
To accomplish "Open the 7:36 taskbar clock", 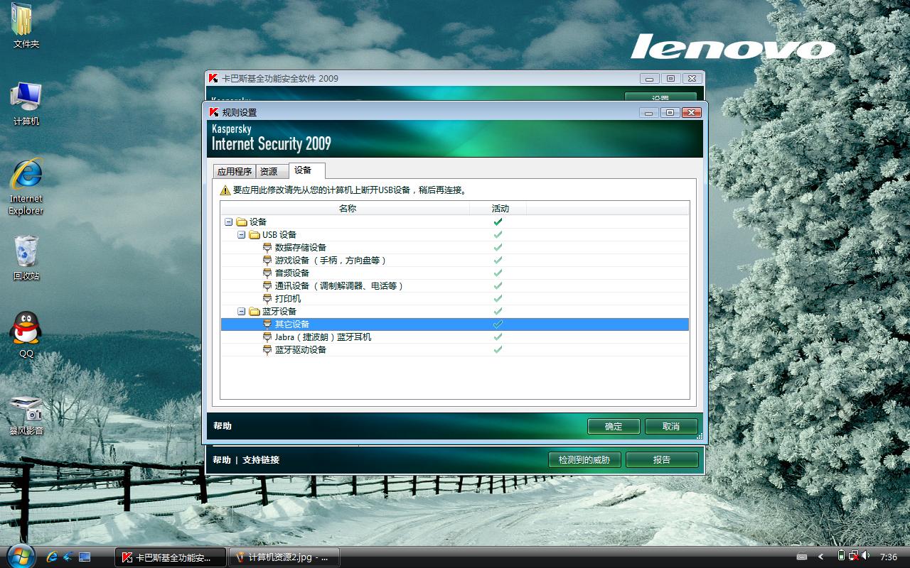I will click(889, 557).
